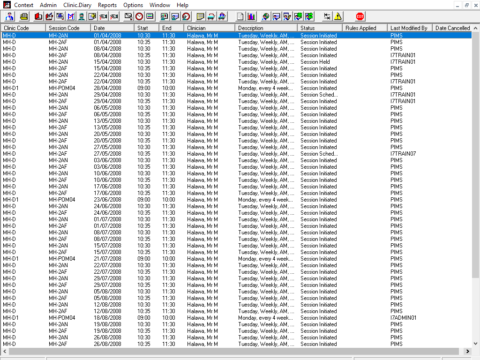This screenshot has width=480, height=360.
Task: Click the yellow sticky note icon
Action: pos(201,16)
